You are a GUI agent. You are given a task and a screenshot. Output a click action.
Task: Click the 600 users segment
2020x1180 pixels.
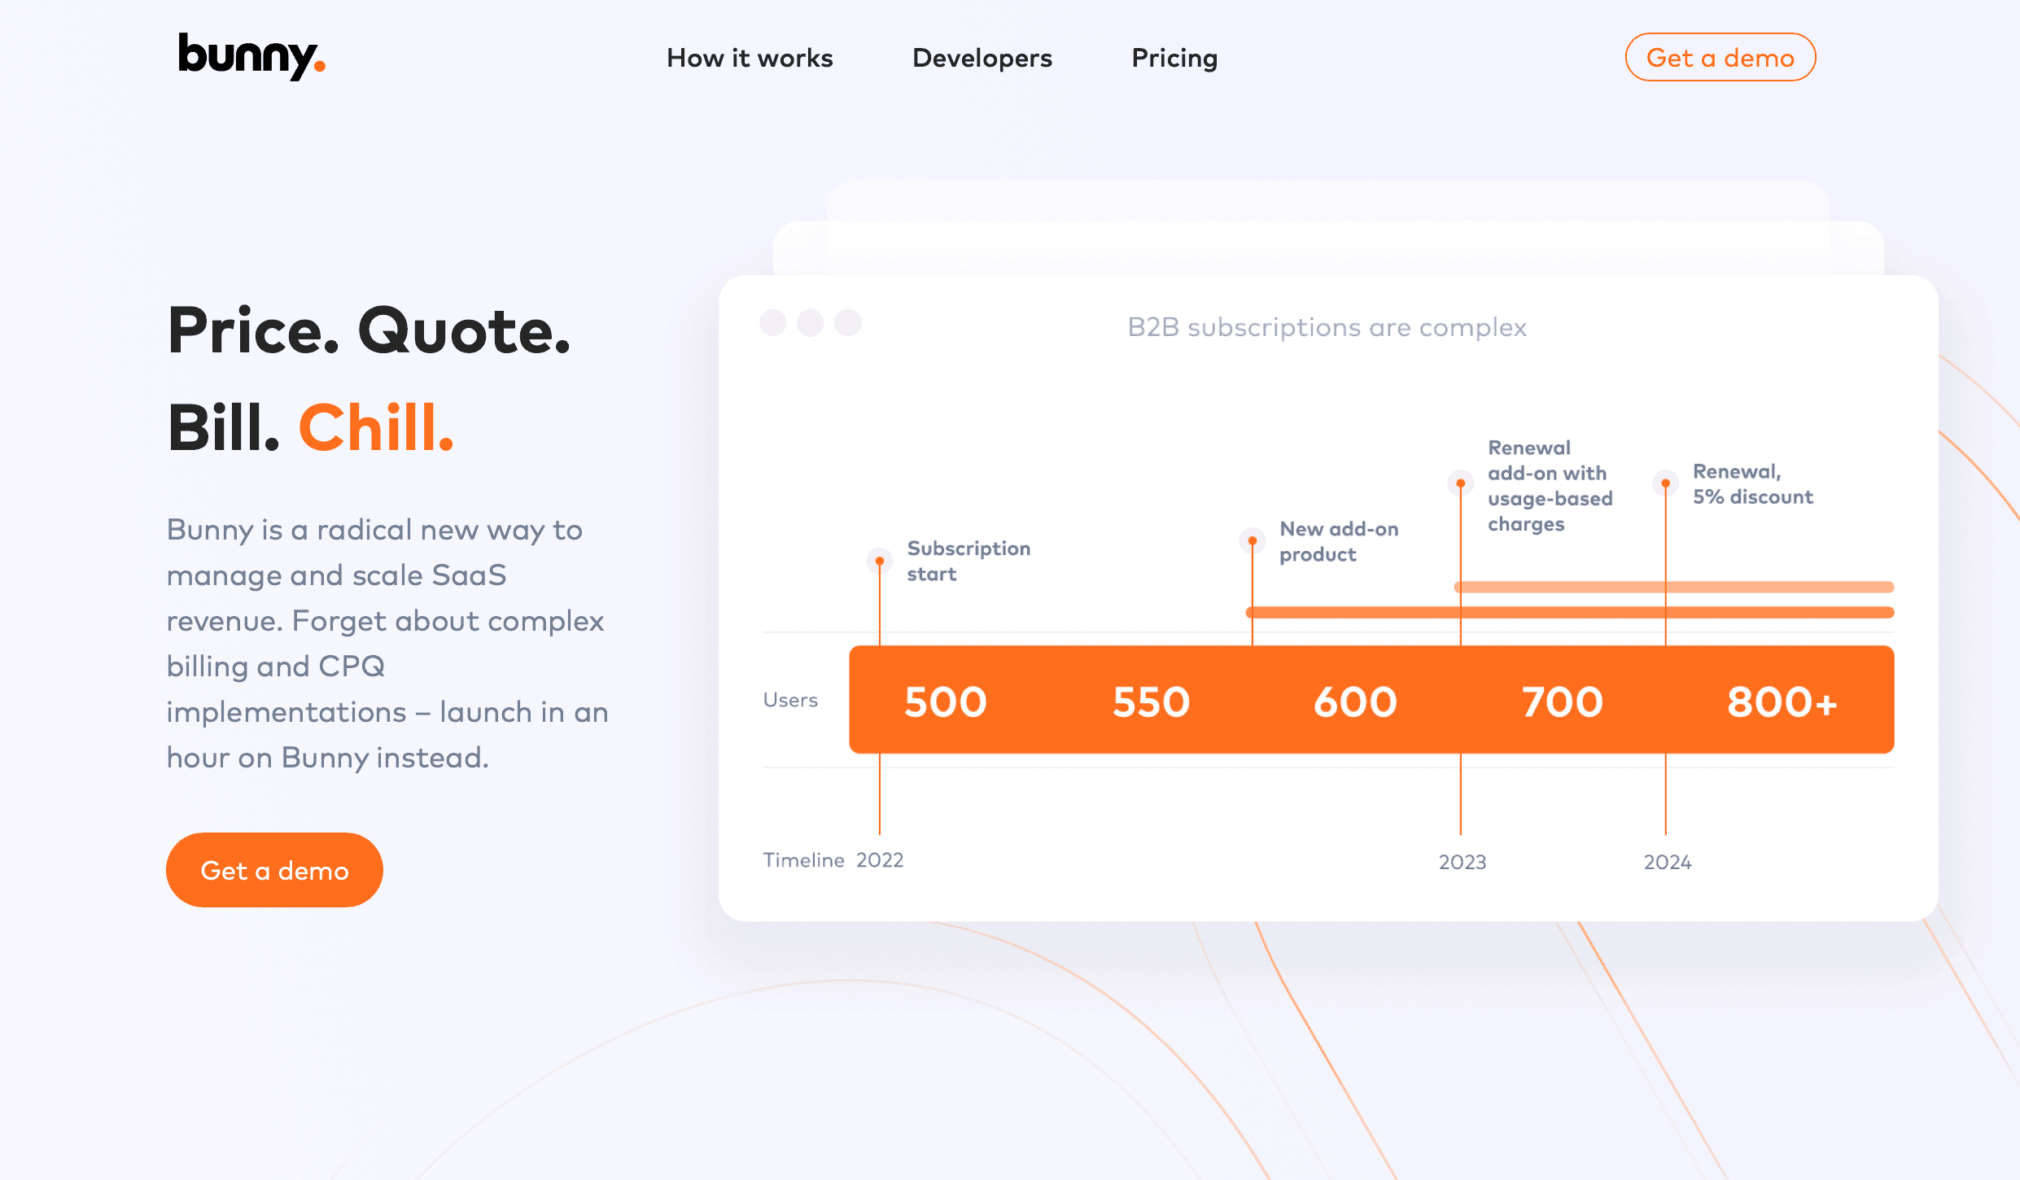coord(1356,701)
